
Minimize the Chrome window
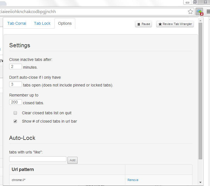click(x=187, y=2)
